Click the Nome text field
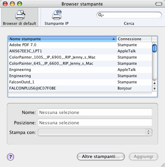This screenshot has width=165, height=167. (95, 112)
